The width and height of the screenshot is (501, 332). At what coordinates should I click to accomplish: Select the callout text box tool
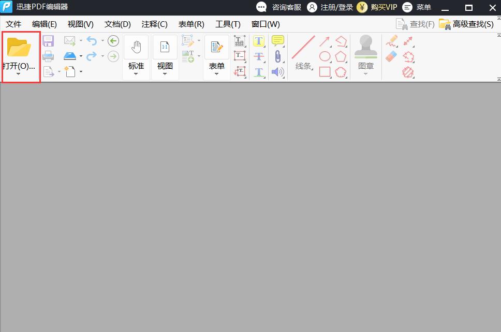point(240,71)
